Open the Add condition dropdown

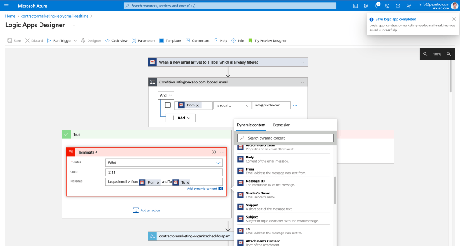181,118
